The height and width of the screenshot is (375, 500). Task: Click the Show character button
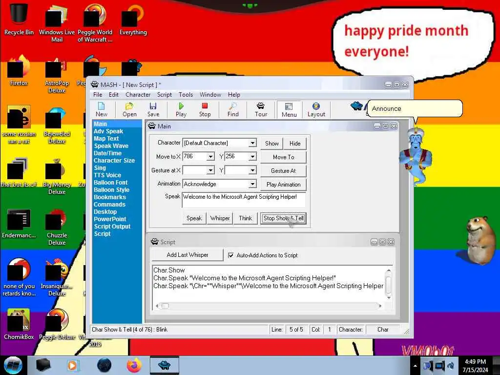(x=271, y=144)
